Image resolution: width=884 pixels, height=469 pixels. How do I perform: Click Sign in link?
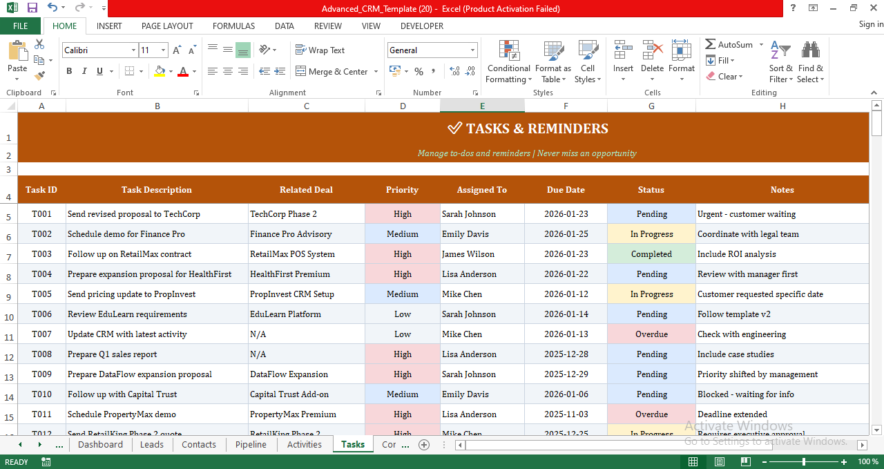[x=871, y=24]
